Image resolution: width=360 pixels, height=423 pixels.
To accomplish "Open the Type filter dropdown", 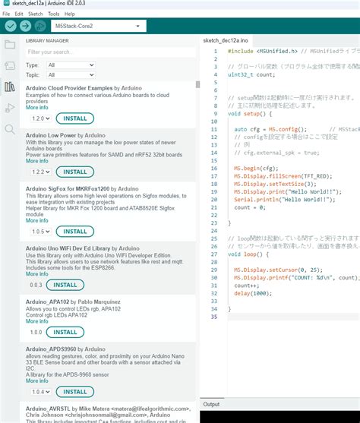I will click(x=71, y=65).
